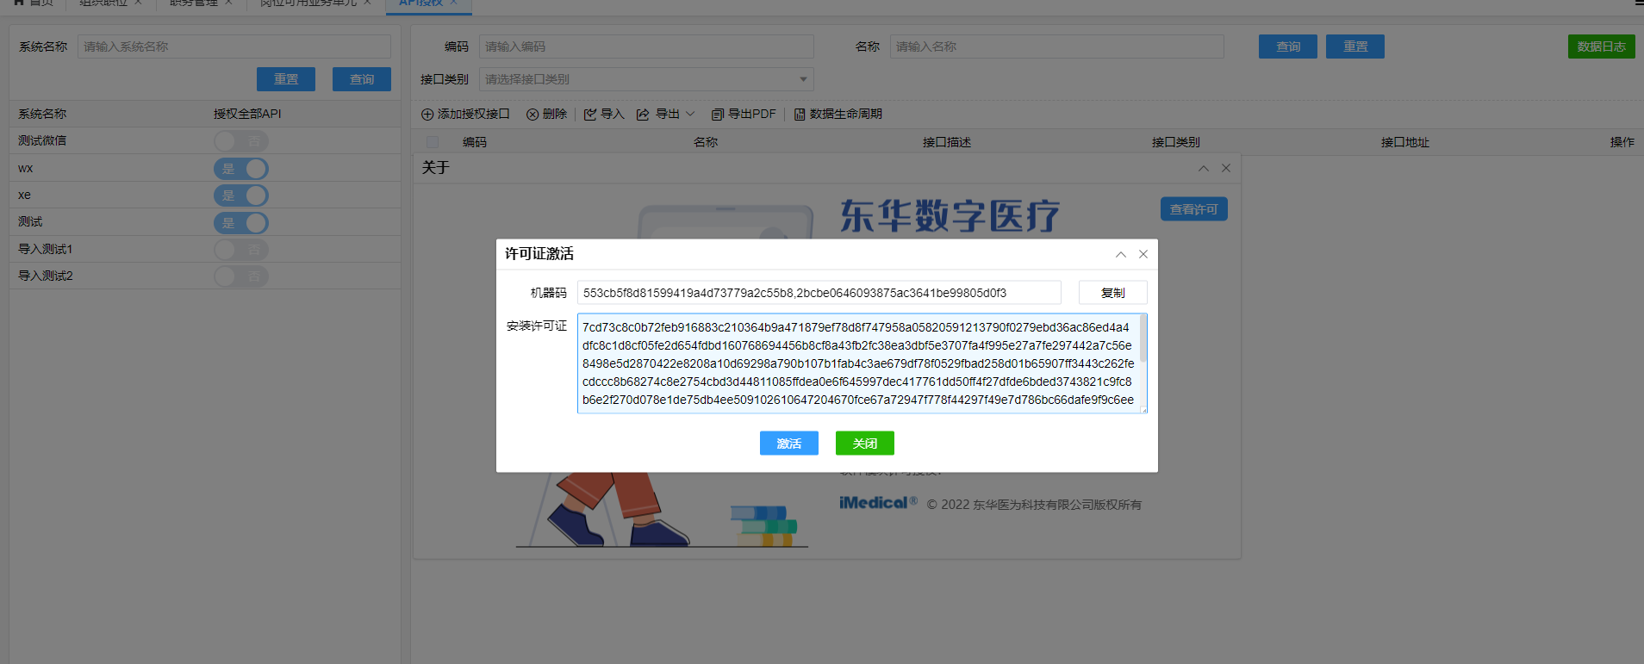Click inside the 机器码 field
1644x664 pixels.
click(x=819, y=293)
